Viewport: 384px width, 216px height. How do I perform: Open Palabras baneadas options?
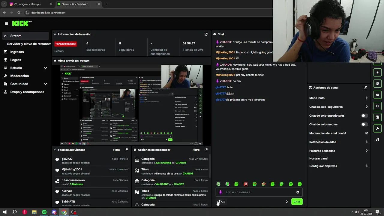pyautogui.click(x=338, y=151)
